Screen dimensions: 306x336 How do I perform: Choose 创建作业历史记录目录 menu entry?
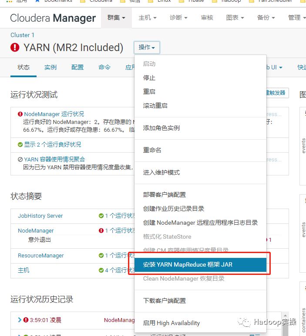pyautogui.click(x=200, y=209)
